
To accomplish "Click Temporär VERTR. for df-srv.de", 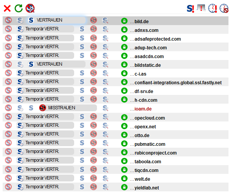I will coord(45,90).
